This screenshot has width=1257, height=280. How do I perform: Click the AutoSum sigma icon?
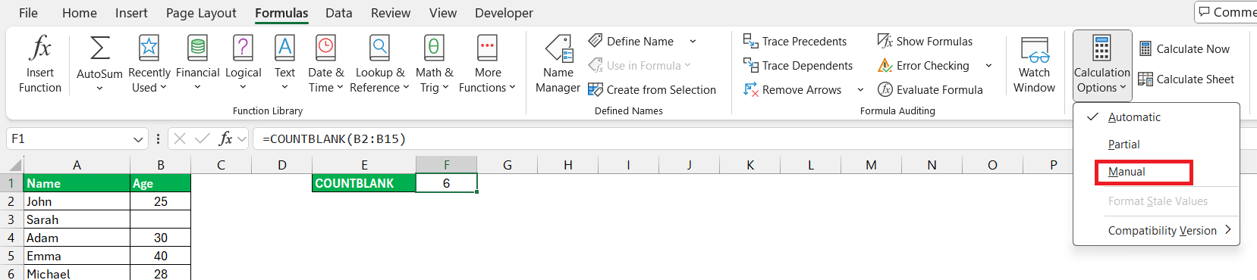[99, 48]
